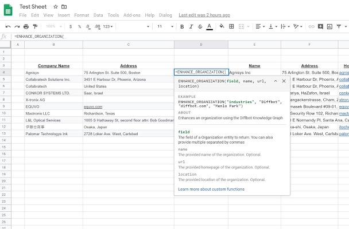The image size is (349, 229).
Task: Open the Add-ons menu
Action: click(132, 15)
